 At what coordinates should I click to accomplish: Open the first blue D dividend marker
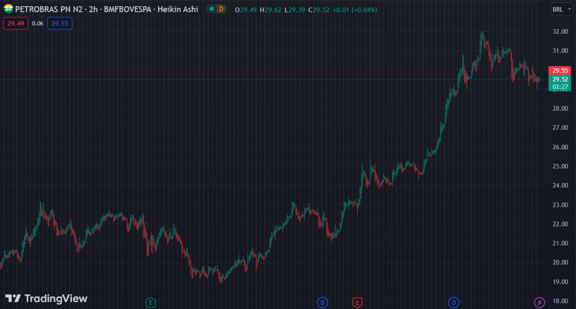click(x=322, y=302)
